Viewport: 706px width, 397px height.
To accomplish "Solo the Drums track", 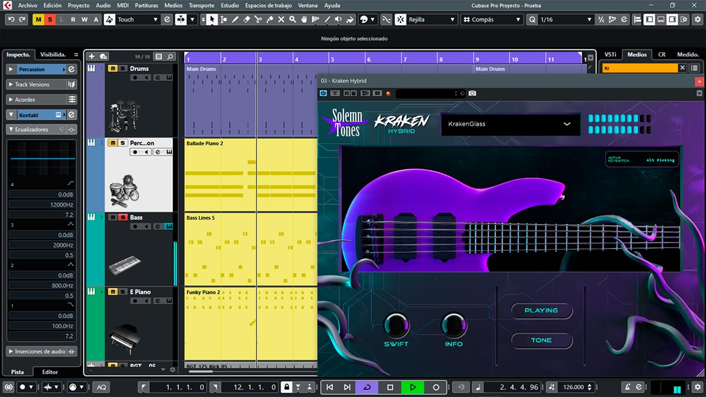I will 122,69.
